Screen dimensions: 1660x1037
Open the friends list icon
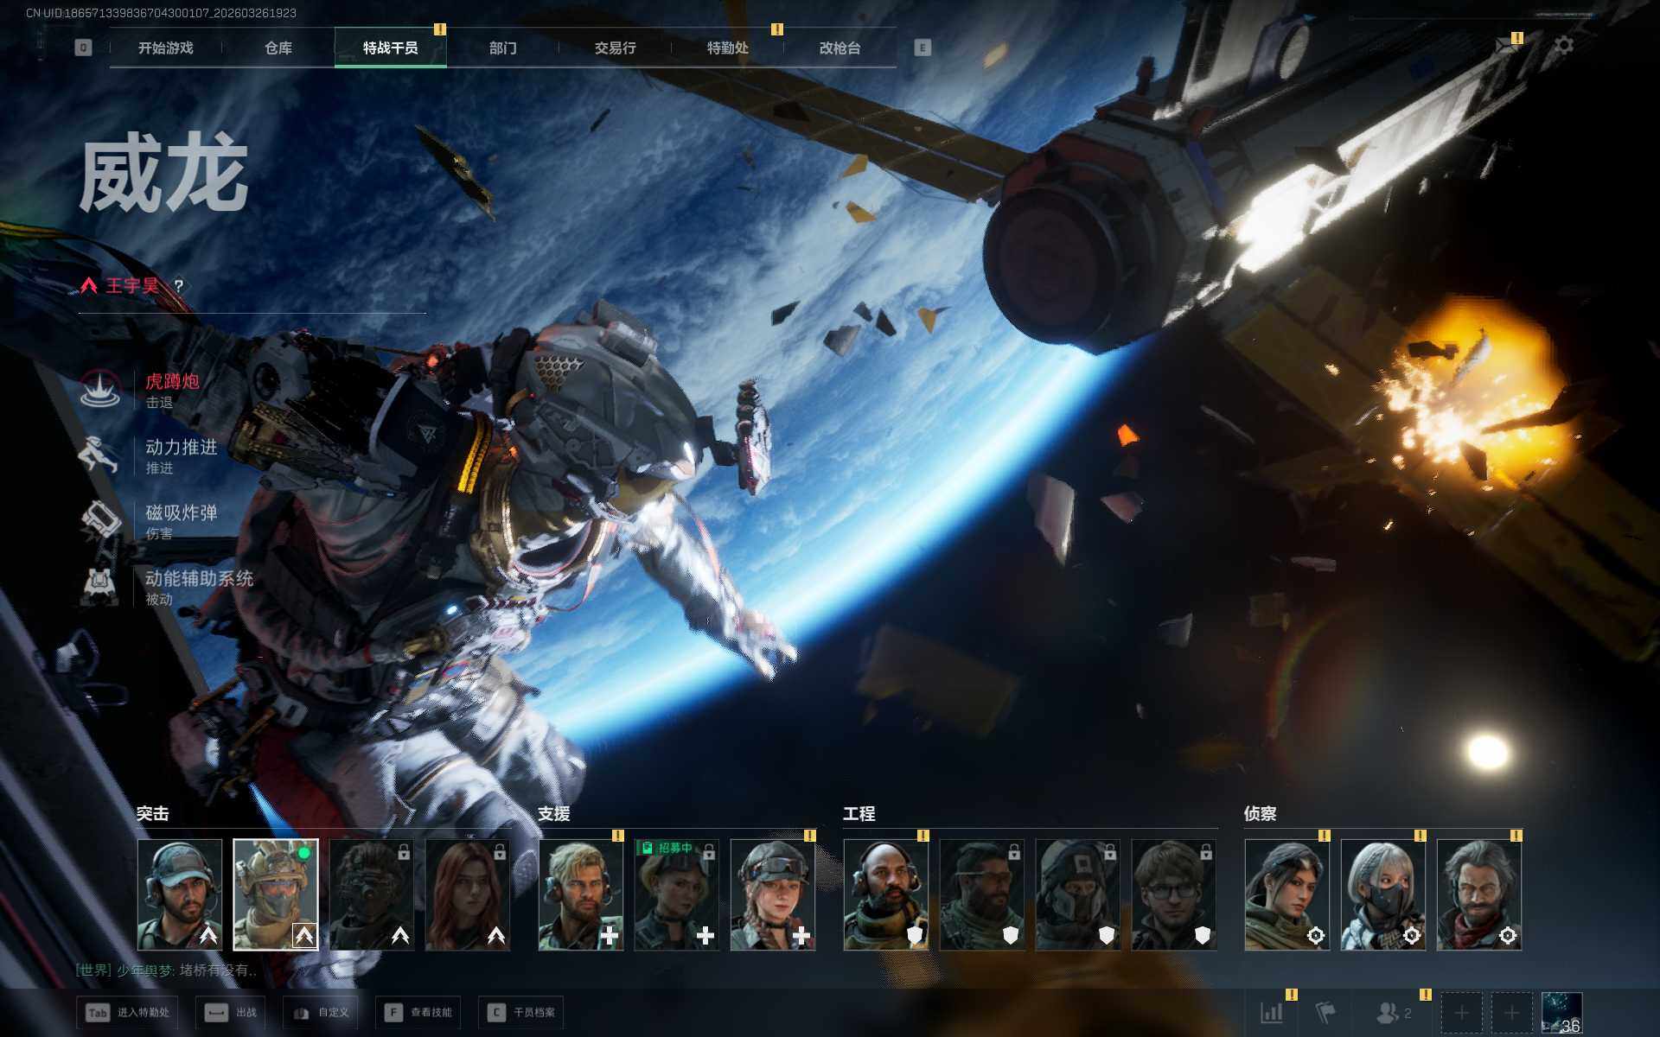tap(1389, 1012)
